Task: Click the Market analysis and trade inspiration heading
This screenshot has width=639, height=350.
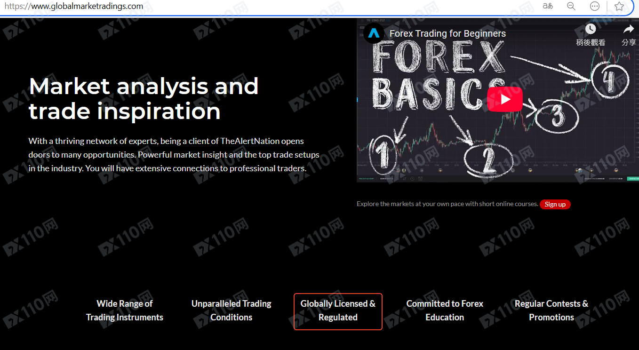Action: [x=144, y=99]
